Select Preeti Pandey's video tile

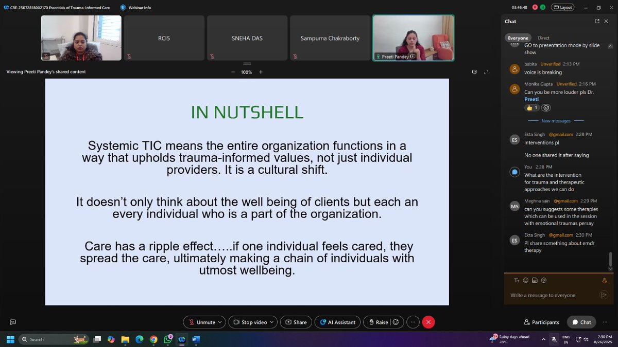414,38
